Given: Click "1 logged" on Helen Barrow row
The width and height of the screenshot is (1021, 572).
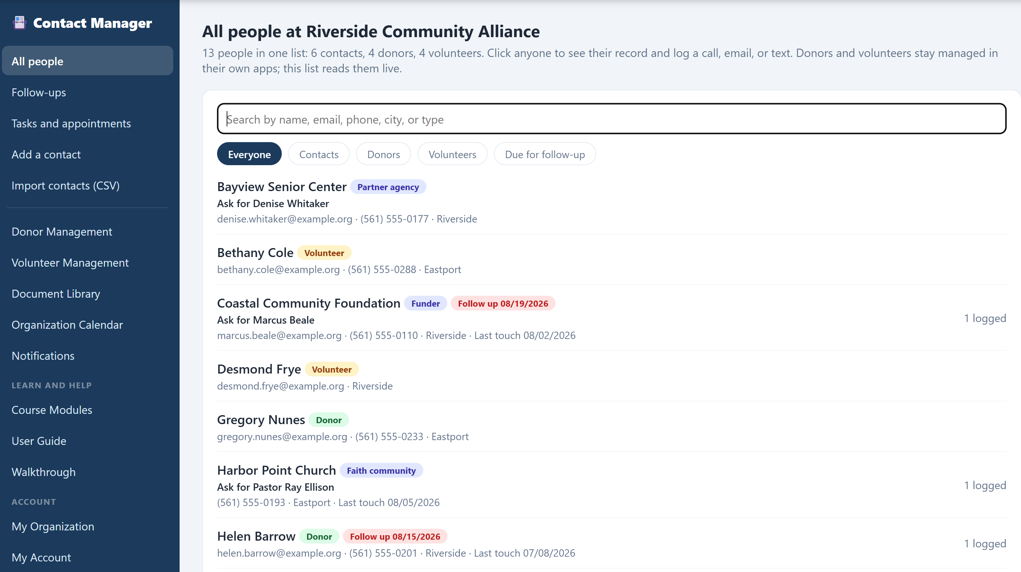Looking at the screenshot, I should [985, 544].
